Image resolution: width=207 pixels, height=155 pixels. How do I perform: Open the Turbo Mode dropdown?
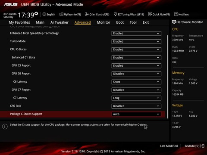click(x=136, y=41)
